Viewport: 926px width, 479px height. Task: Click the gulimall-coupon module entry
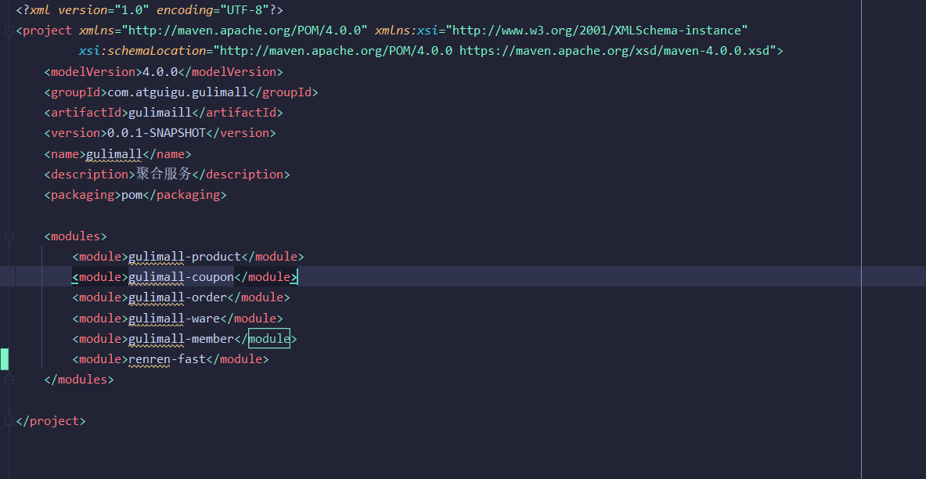pos(184,277)
